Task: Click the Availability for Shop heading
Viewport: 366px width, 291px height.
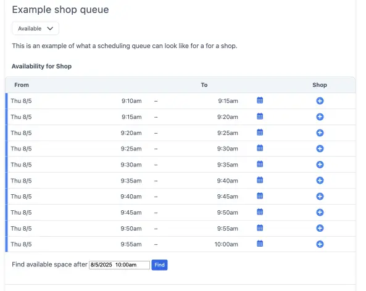Action: (x=41, y=66)
